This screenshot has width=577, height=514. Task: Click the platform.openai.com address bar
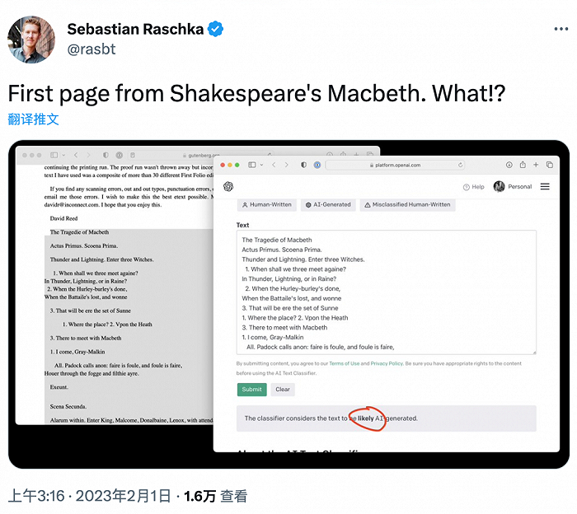[x=410, y=165]
